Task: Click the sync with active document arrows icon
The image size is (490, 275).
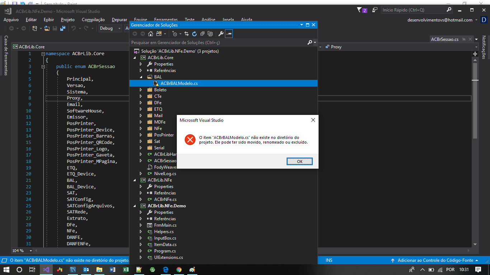Action: (187, 34)
